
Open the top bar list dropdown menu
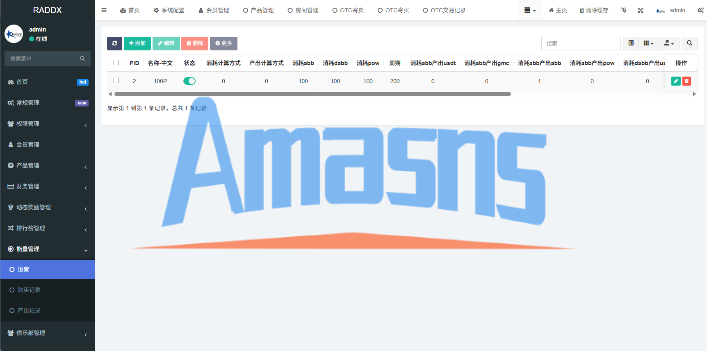pos(530,10)
